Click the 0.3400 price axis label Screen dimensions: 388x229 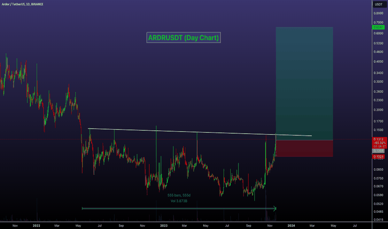tap(378, 73)
